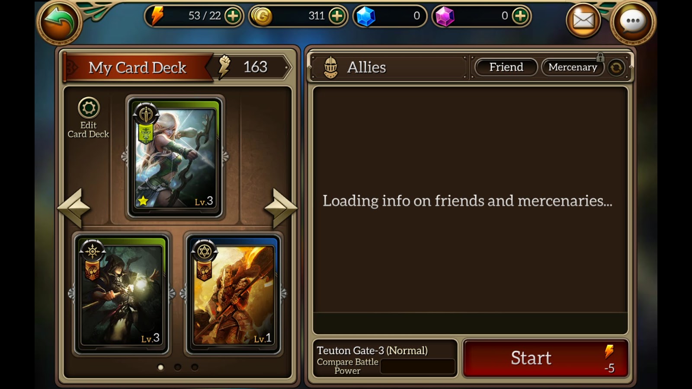The height and width of the screenshot is (389, 692).
Task: Select the elf archer card Lv.3
Action: point(175,157)
